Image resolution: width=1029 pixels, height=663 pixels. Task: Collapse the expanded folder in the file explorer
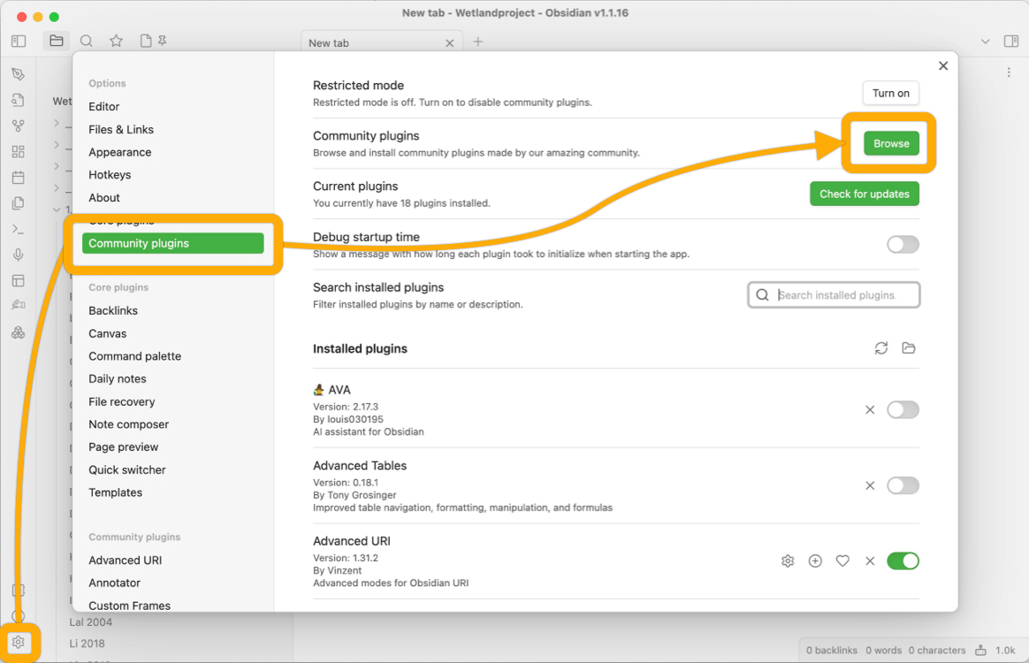(57, 209)
